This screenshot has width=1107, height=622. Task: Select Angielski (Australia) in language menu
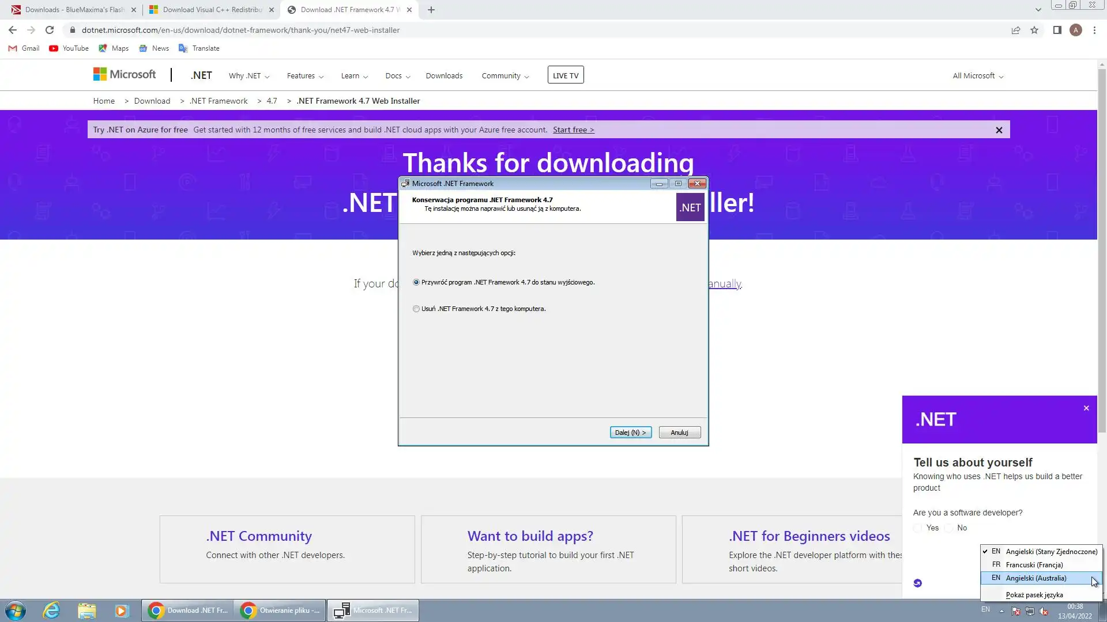click(1036, 578)
